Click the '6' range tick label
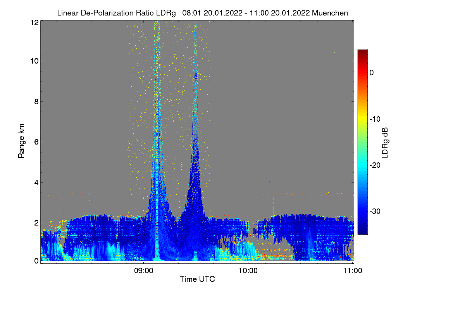The height and width of the screenshot is (310, 465). tap(36, 142)
